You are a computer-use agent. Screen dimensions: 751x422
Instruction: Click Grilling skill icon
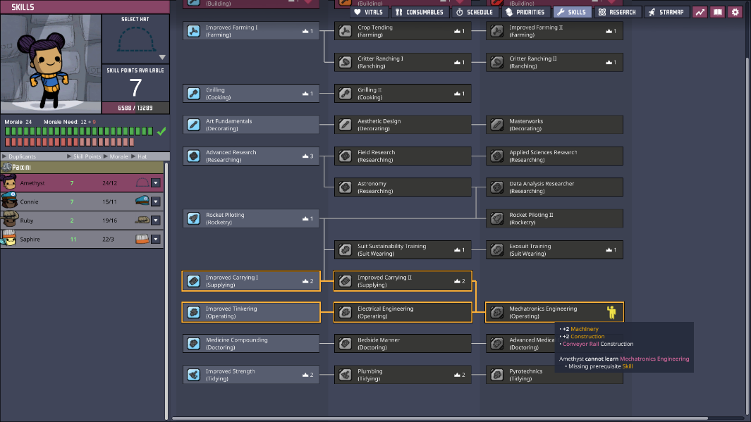(193, 93)
